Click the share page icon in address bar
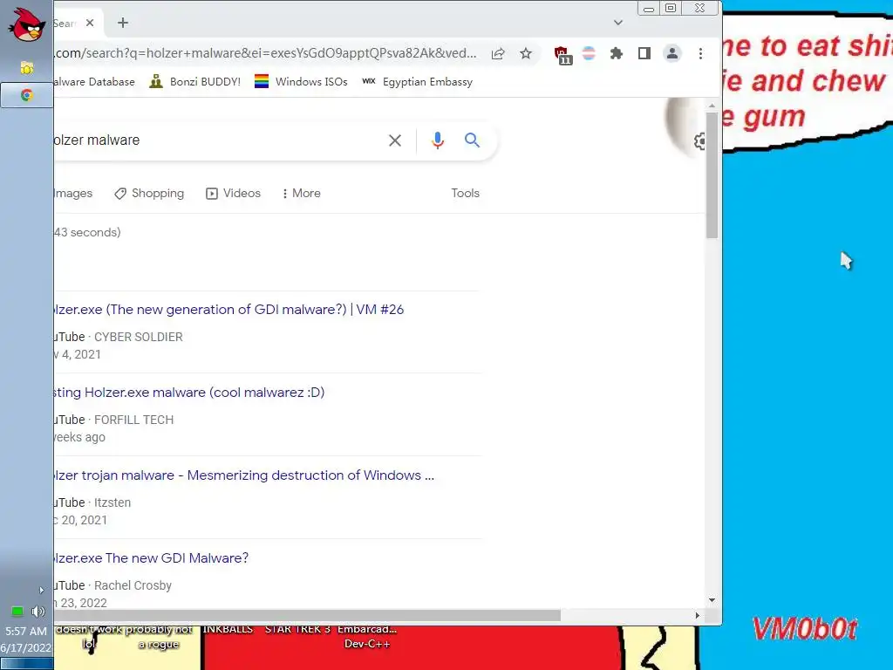Image resolution: width=893 pixels, height=670 pixels. pos(498,53)
